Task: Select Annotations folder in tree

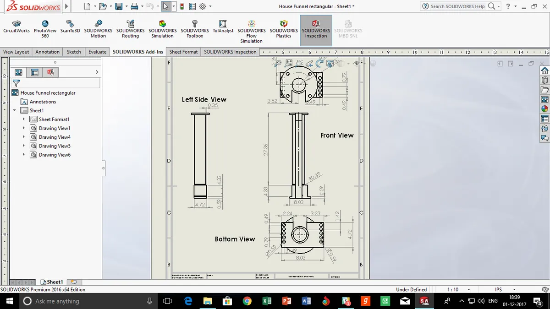Action: tap(43, 102)
